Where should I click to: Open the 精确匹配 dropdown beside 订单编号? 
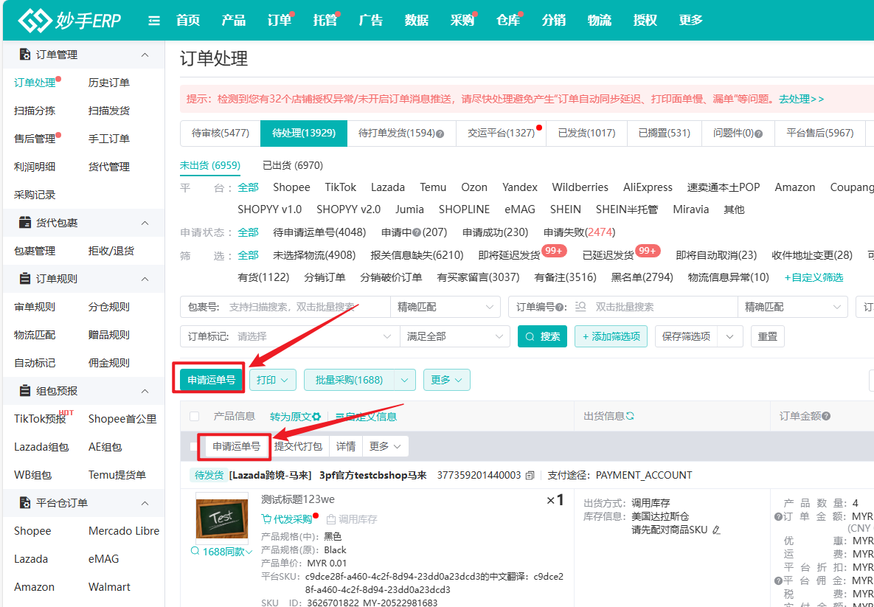click(x=792, y=307)
